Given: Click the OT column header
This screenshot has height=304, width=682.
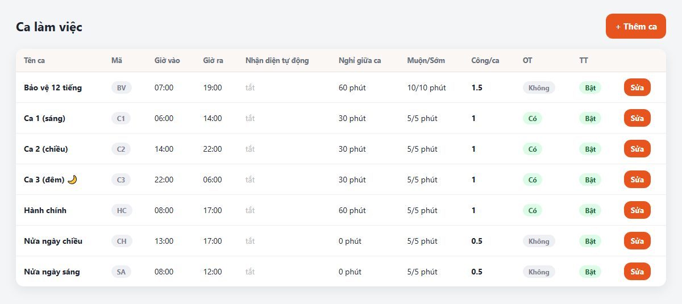Looking at the screenshot, I should pos(527,60).
